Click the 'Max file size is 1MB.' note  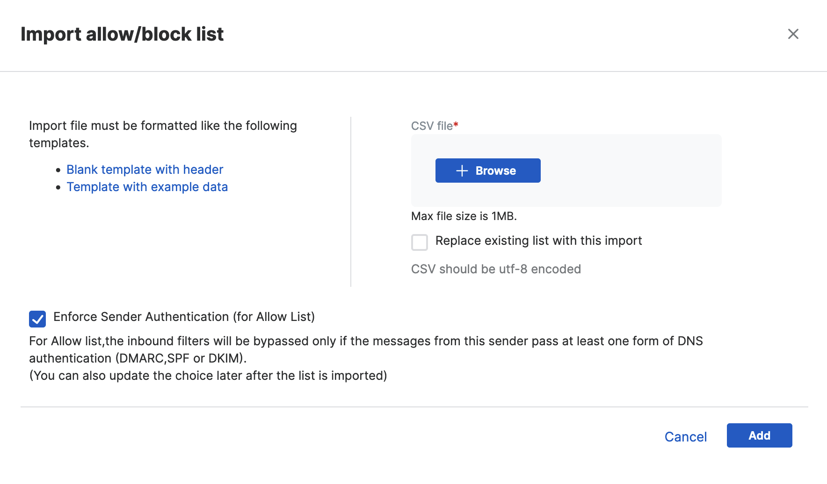[x=464, y=216]
